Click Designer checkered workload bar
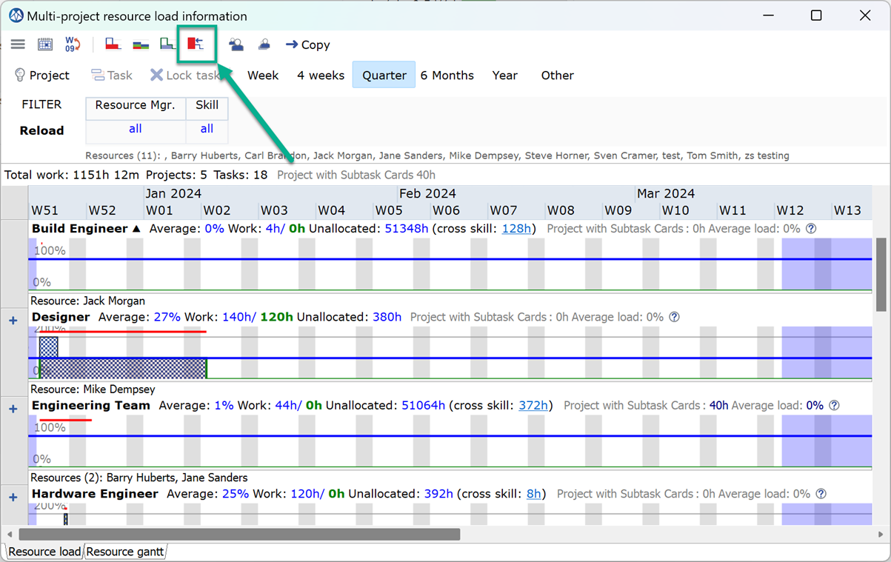This screenshot has height=562, width=891. (122, 368)
